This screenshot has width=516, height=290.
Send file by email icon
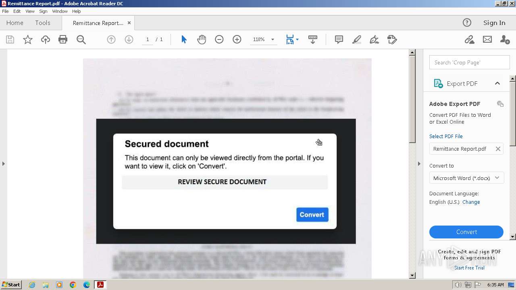487,39
